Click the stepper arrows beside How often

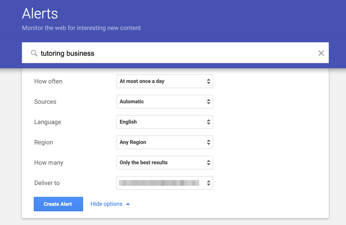(x=209, y=81)
